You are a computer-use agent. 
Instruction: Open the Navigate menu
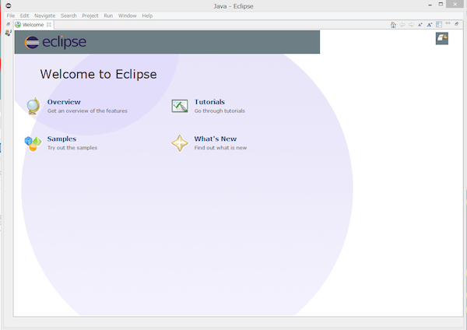pos(44,16)
